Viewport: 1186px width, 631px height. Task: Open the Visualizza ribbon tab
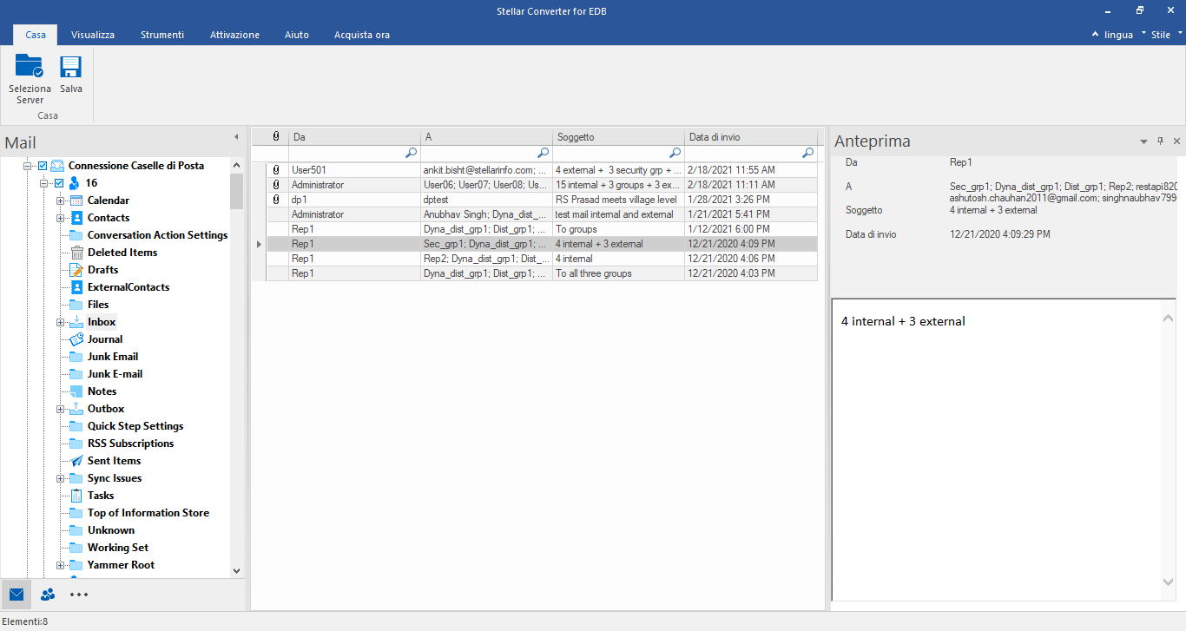[x=93, y=35]
